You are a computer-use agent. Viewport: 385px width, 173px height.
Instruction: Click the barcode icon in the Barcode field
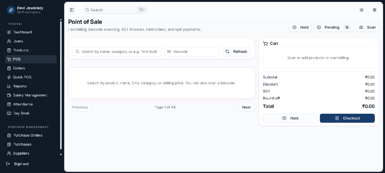(169, 51)
